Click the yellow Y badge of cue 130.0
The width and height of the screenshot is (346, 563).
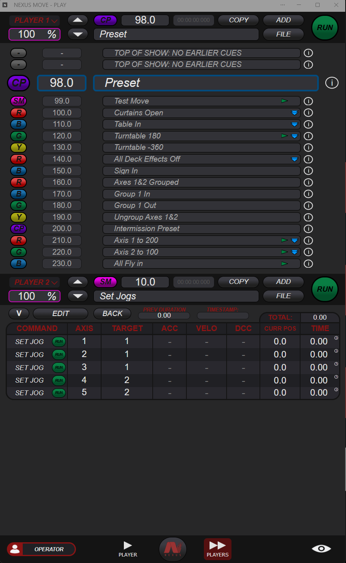click(18, 147)
